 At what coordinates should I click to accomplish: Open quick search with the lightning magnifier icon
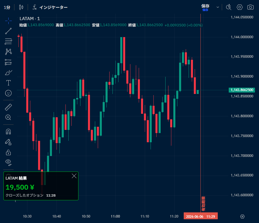229,7
